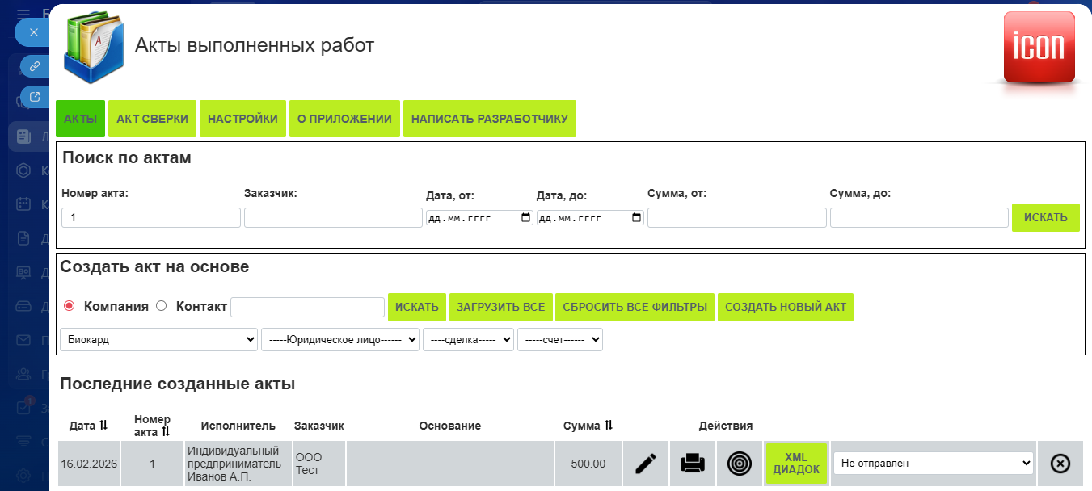Close the slider panel with X button
Image resolution: width=1092 pixels, height=491 pixels.
click(x=33, y=32)
